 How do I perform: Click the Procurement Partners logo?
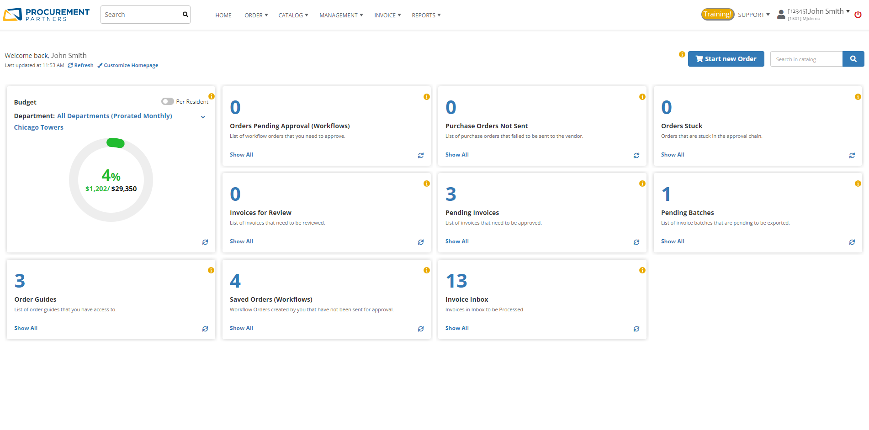click(46, 14)
